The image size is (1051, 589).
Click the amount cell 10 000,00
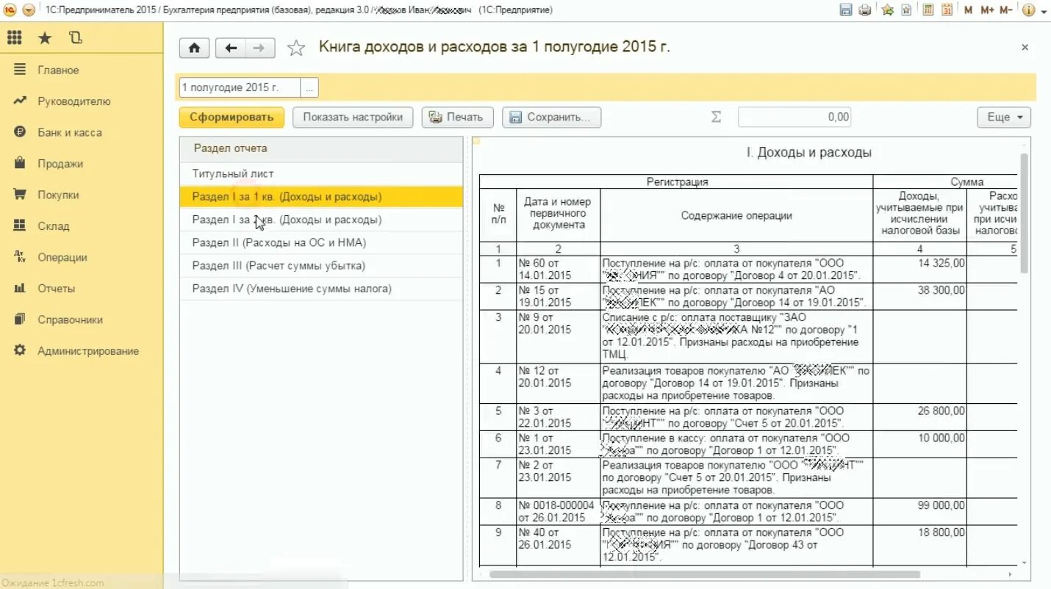(x=920, y=444)
